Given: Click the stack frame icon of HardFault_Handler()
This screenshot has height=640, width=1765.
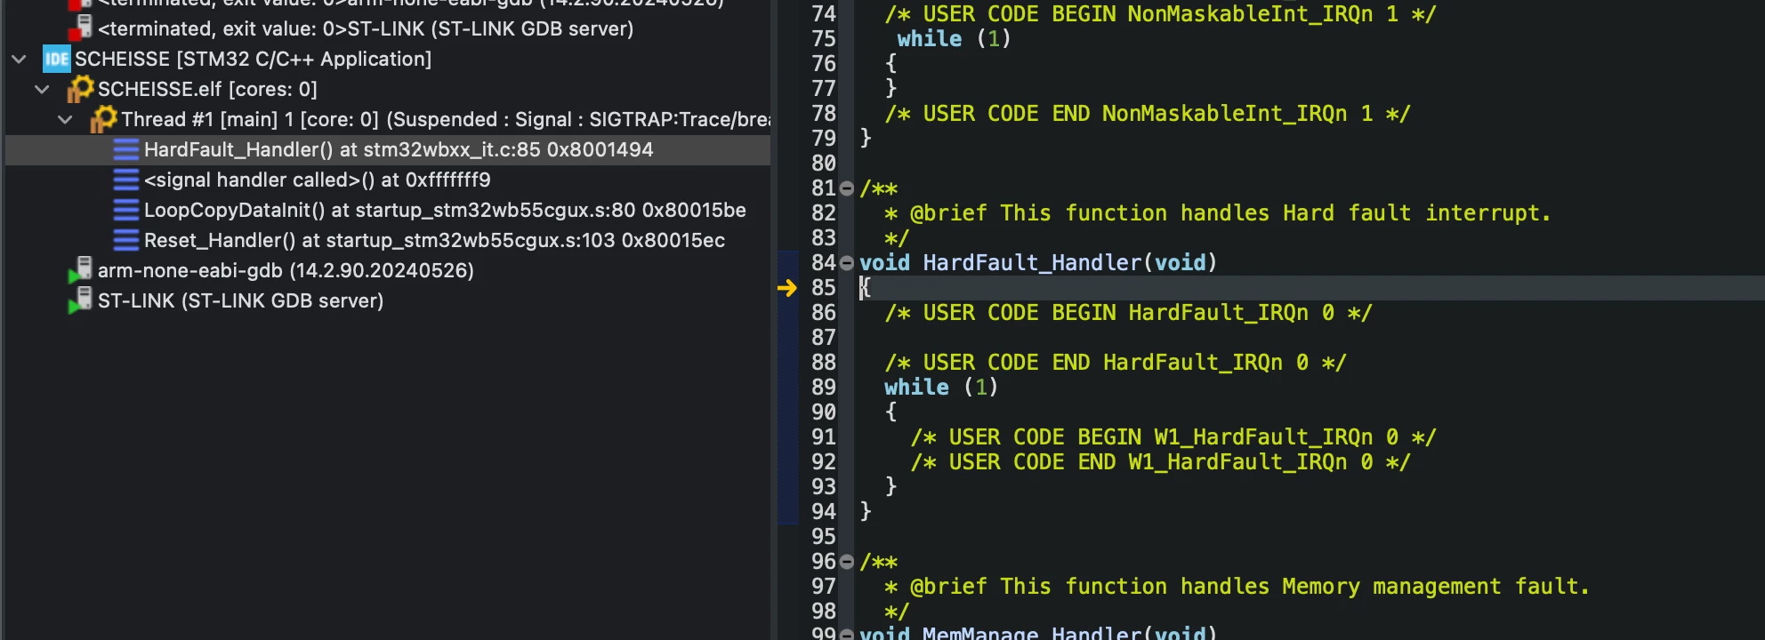Looking at the screenshot, I should pos(126,150).
